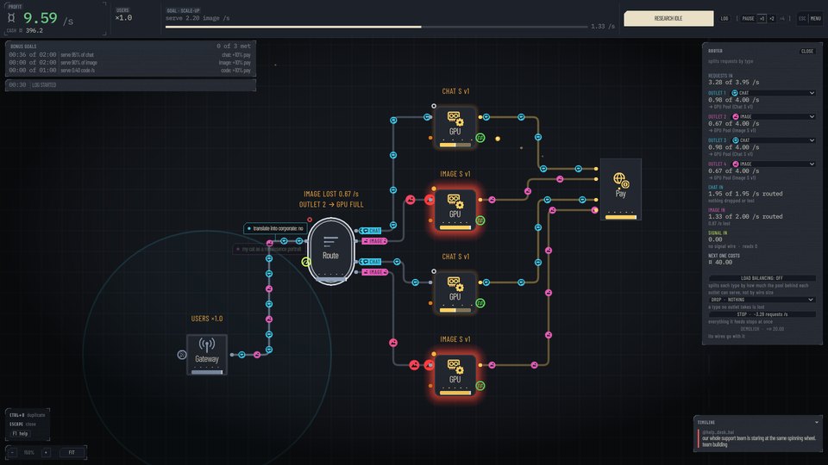Image resolution: width=828 pixels, height=465 pixels.
Task: Click the Pay node capacity bar
Action: [x=620, y=217]
